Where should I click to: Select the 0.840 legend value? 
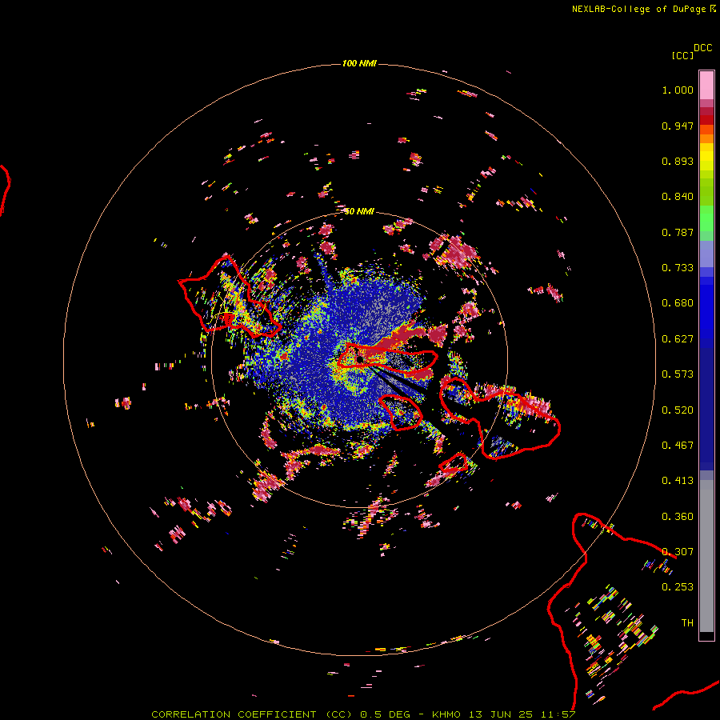[x=678, y=197]
